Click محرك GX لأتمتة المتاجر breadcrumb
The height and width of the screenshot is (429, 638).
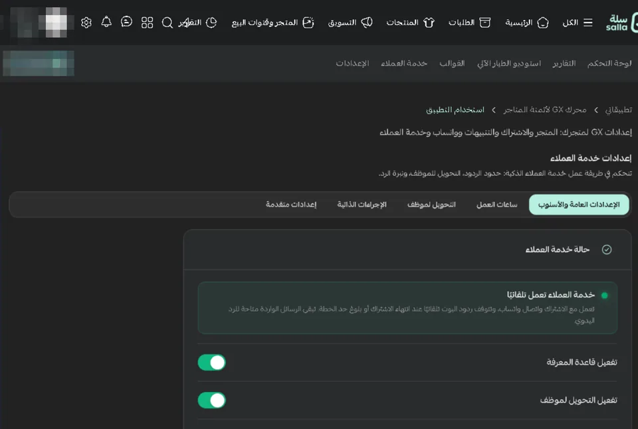545,110
